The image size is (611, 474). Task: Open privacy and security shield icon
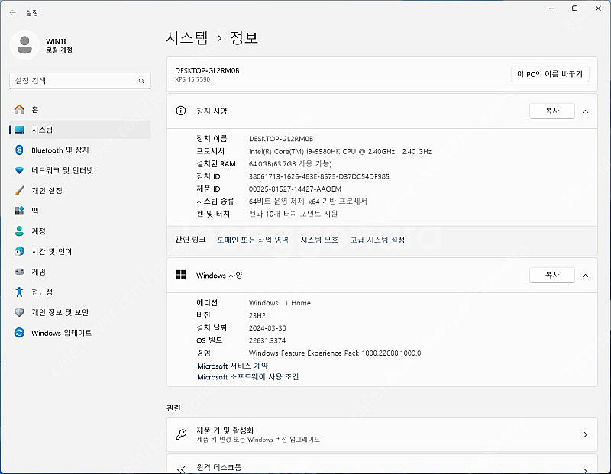coord(19,312)
